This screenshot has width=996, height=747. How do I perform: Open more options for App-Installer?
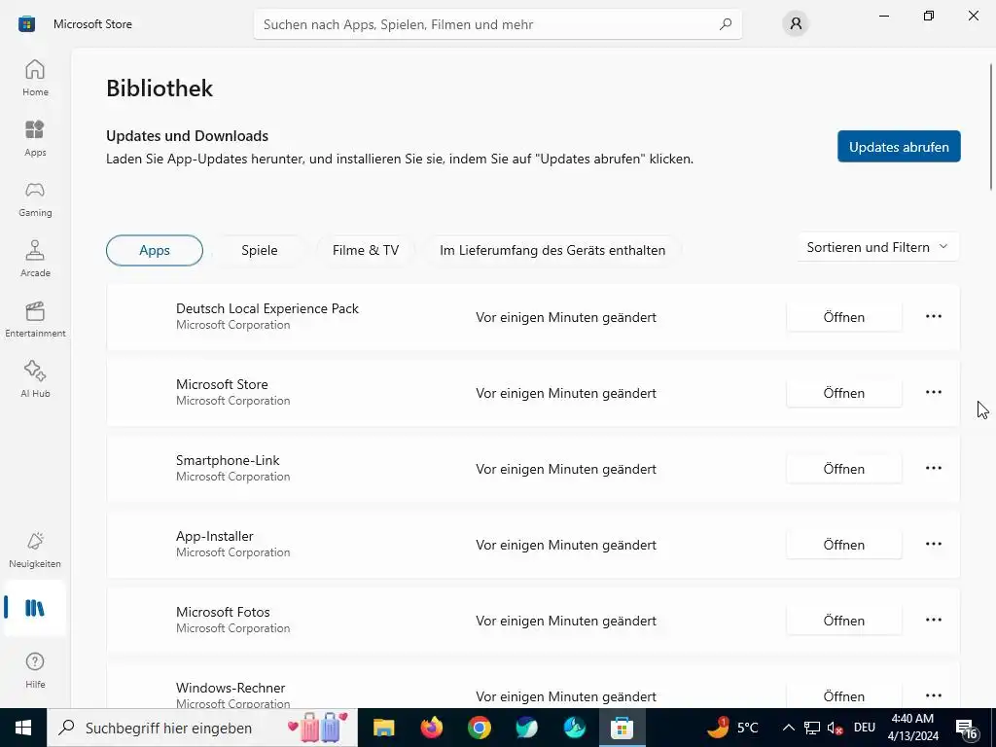coord(933,545)
